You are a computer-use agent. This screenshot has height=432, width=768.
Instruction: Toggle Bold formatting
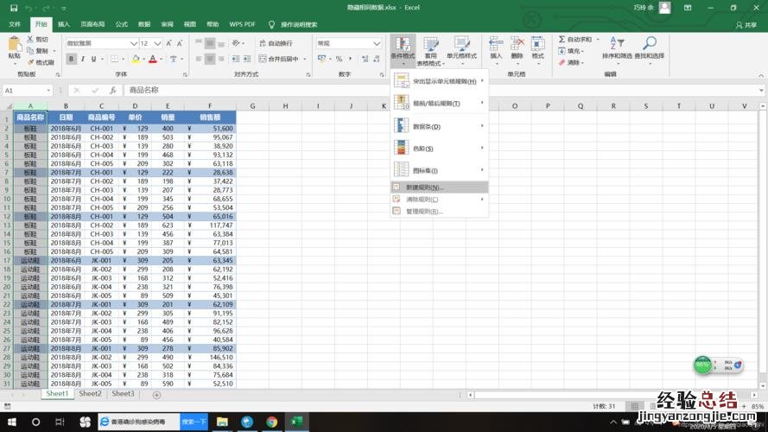point(72,59)
